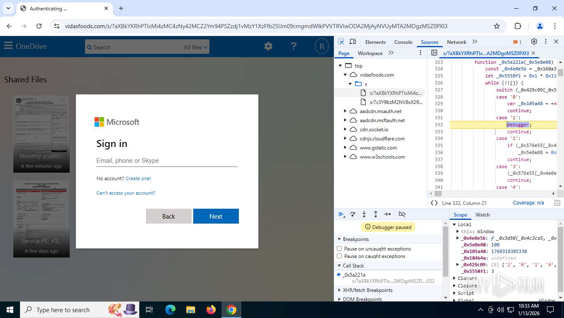Switch to the Console tab

(x=403, y=42)
